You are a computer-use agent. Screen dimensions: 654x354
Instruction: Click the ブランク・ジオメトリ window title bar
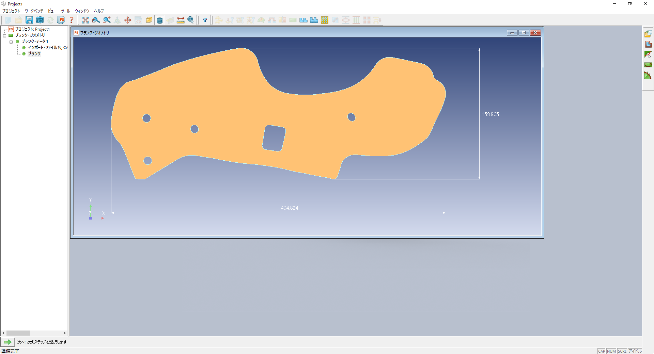pos(290,33)
